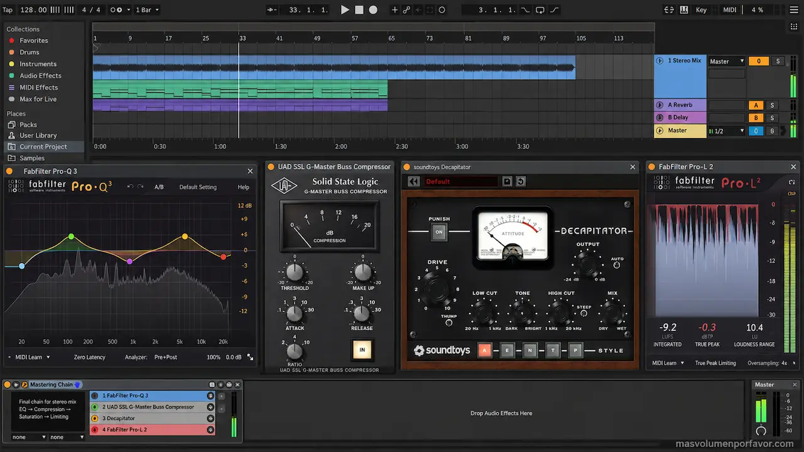This screenshot has width=804, height=452.
Task: Open the 1 Bar quantization dropdown
Action: point(148,10)
